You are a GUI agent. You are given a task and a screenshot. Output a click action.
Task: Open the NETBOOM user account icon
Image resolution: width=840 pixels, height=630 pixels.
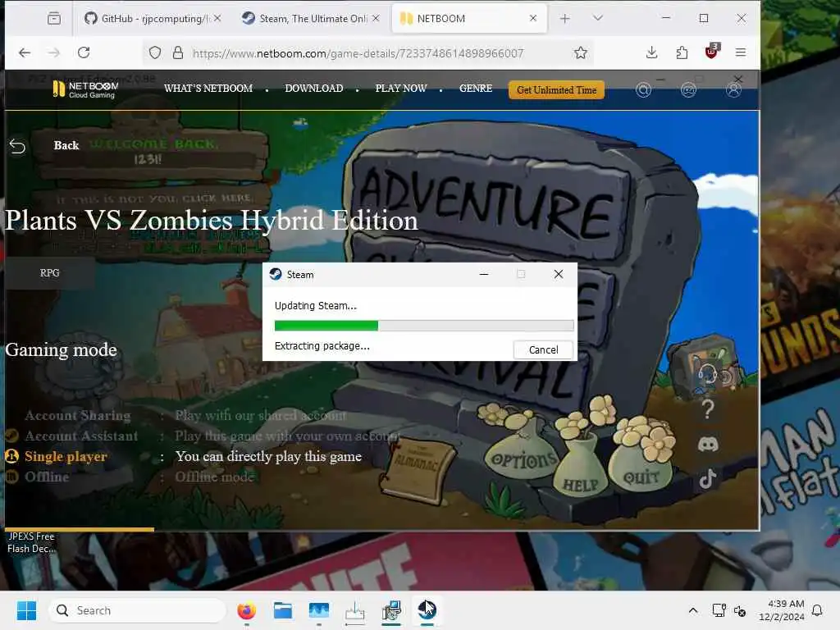pos(733,89)
